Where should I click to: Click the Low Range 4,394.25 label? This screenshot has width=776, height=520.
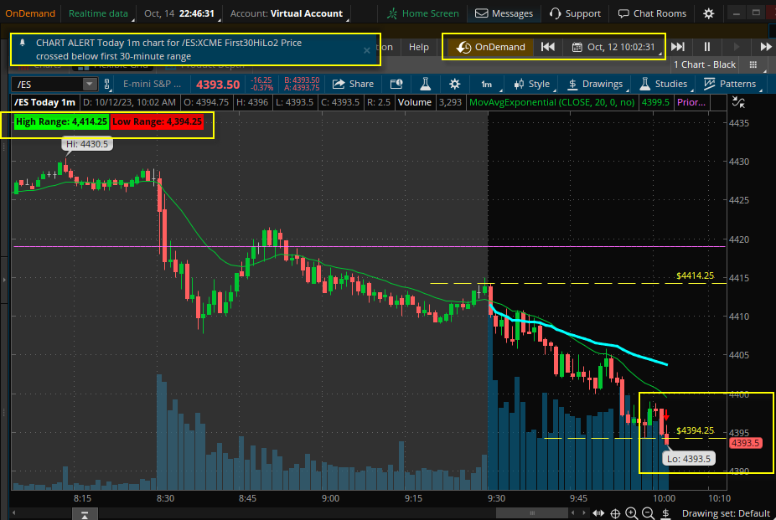point(157,121)
